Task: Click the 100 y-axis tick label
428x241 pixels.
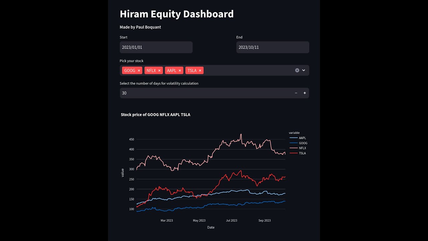Action: point(131,209)
